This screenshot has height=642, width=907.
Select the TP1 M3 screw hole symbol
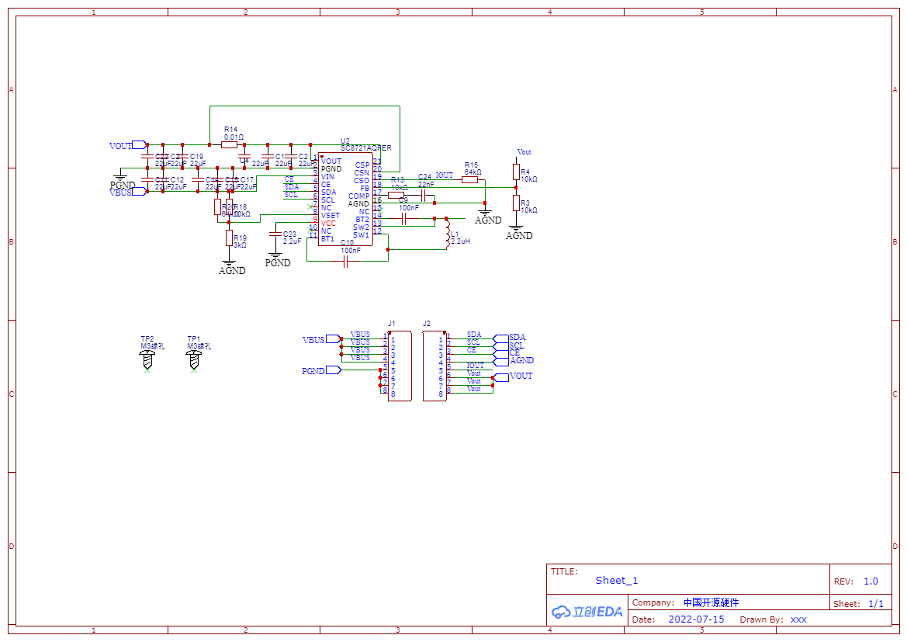point(194,359)
